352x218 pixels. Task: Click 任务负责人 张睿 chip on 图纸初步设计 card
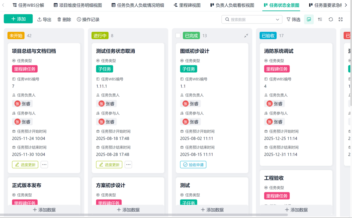tap(190, 104)
